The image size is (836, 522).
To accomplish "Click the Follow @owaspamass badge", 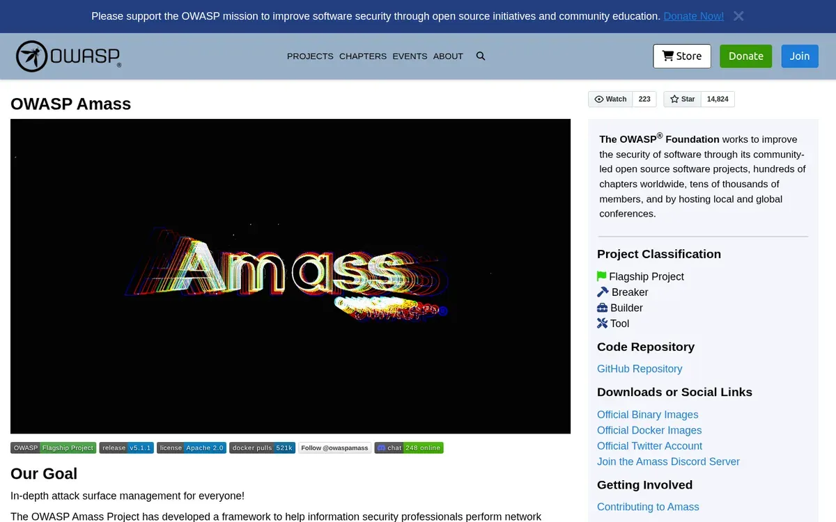I will [335, 448].
